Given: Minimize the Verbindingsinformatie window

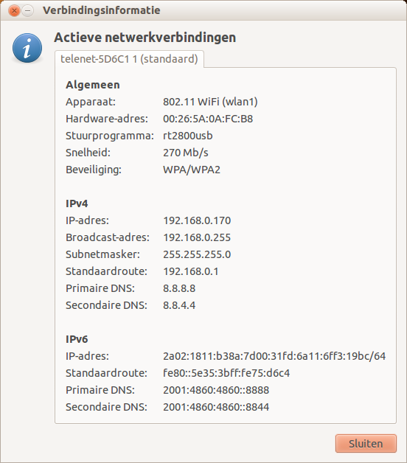Looking at the screenshot, I should pyautogui.click(x=28, y=11).
